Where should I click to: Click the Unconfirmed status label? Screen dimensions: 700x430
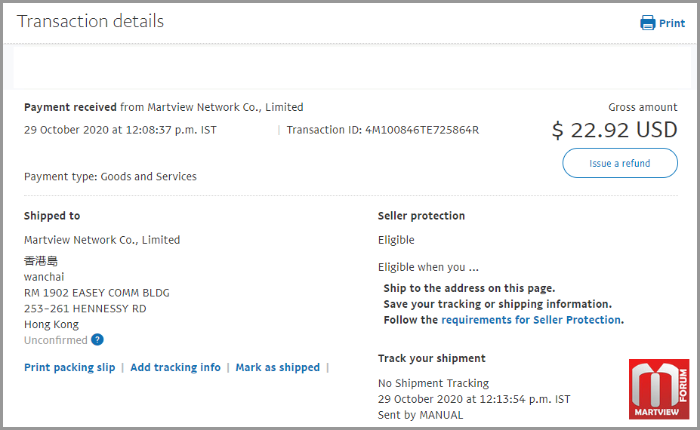click(56, 340)
